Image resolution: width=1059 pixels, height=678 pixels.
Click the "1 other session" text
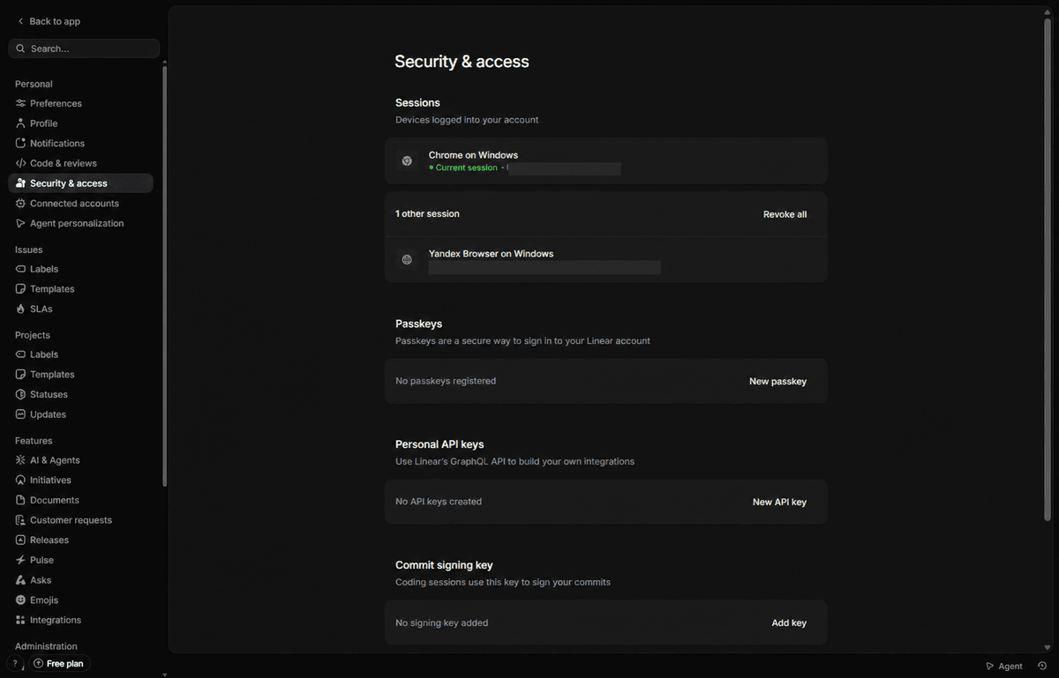(x=427, y=213)
